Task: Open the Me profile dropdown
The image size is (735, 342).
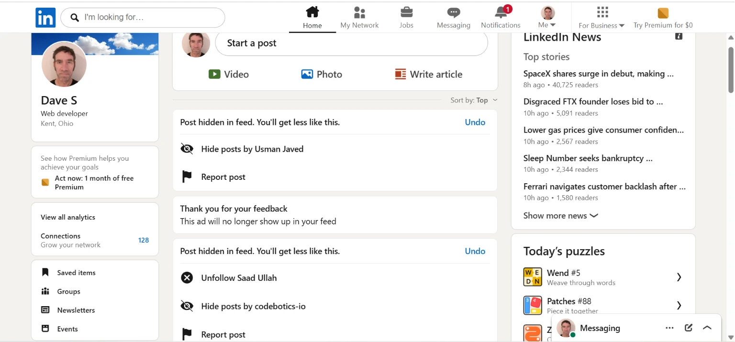Action: [x=546, y=18]
